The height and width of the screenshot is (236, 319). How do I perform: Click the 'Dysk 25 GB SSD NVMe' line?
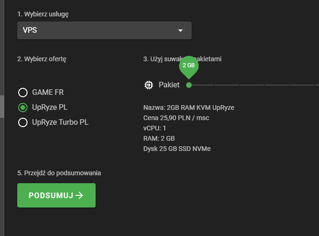point(178,149)
